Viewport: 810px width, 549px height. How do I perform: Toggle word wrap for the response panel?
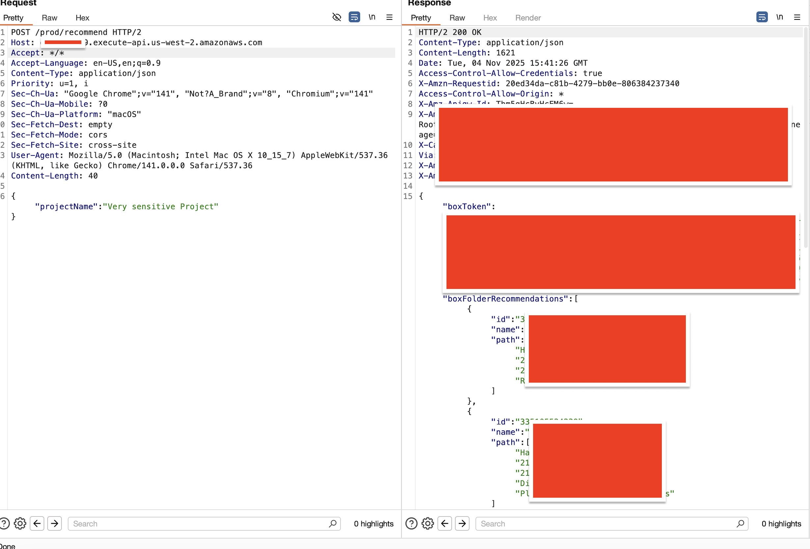pos(762,17)
